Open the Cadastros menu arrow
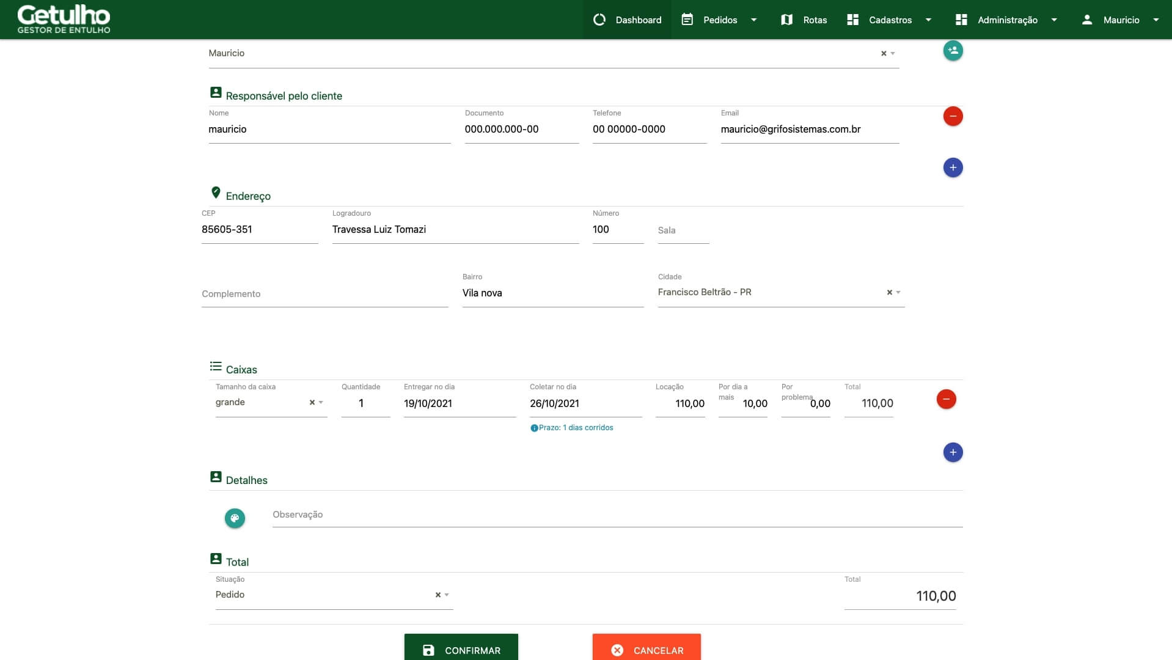The height and width of the screenshot is (660, 1172). pyautogui.click(x=928, y=20)
